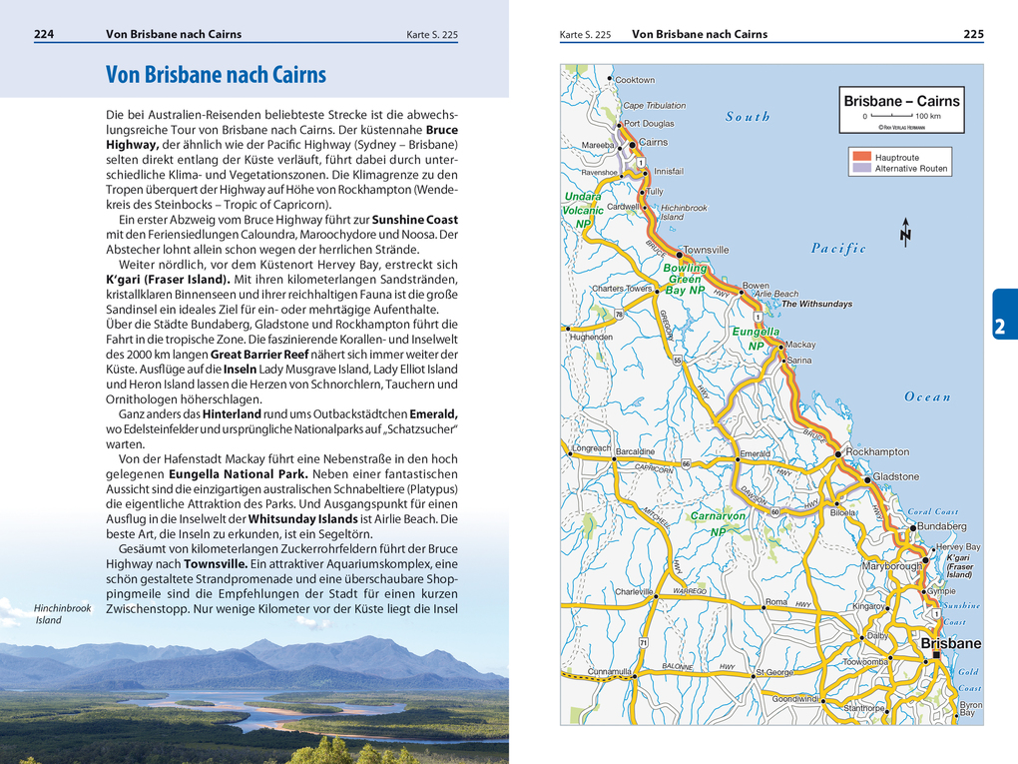This screenshot has width=1018, height=764.
Task: Click the Brisbane city square marker
Action: tap(936, 655)
